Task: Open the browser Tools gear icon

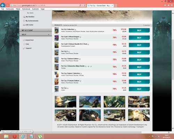Action: click(172, 5)
